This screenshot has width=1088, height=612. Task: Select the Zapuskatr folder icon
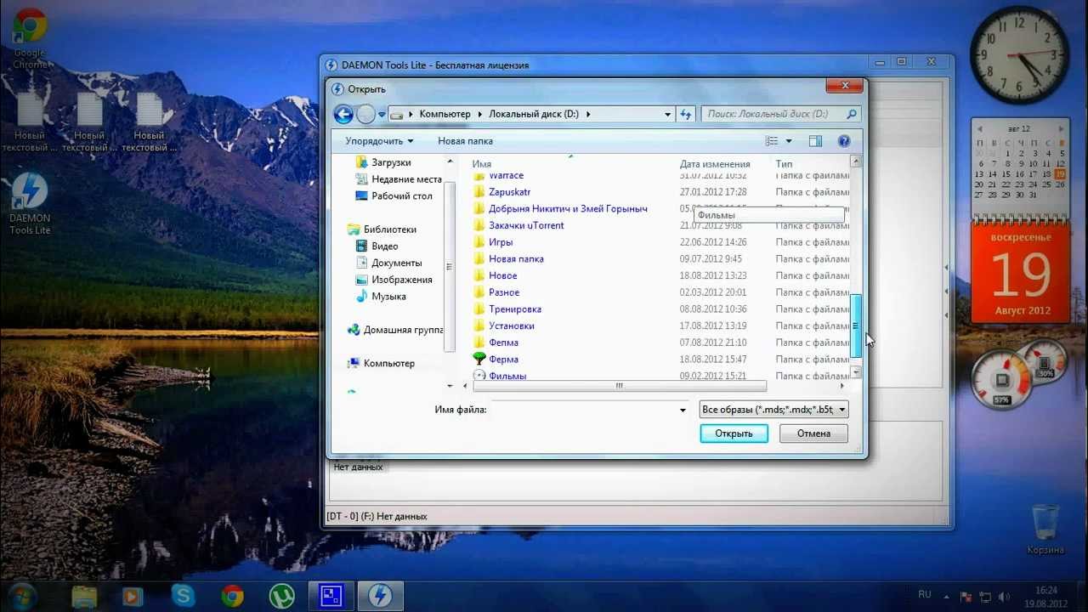coord(479,192)
